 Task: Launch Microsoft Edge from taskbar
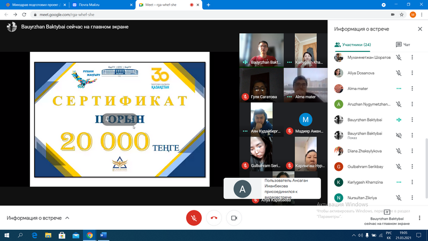[34, 235]
